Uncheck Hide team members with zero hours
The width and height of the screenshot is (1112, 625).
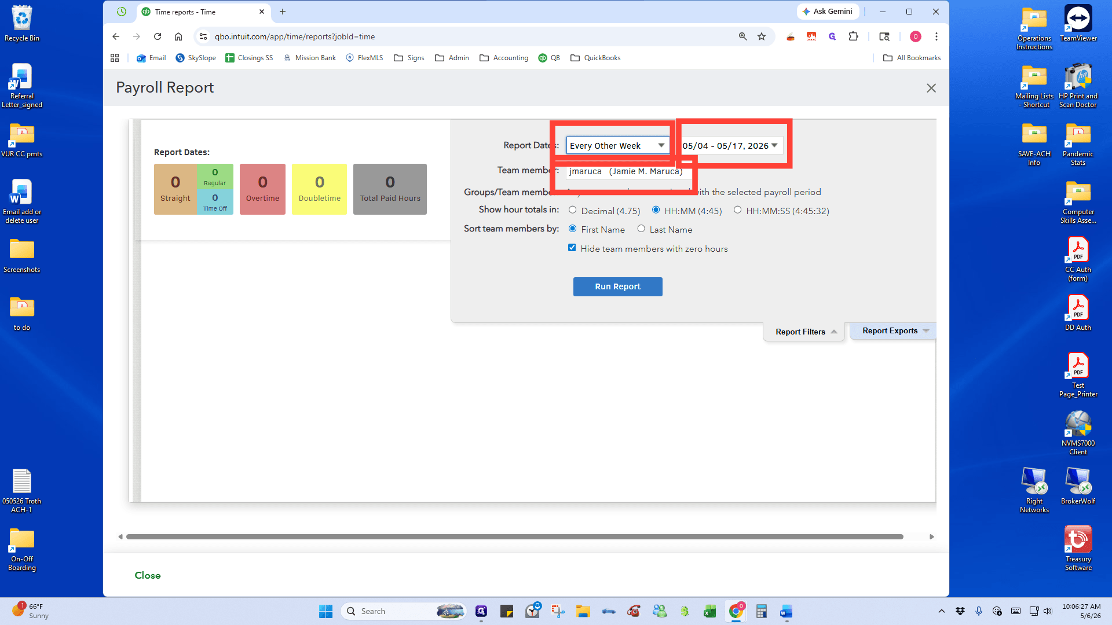[x=572, y=248]
